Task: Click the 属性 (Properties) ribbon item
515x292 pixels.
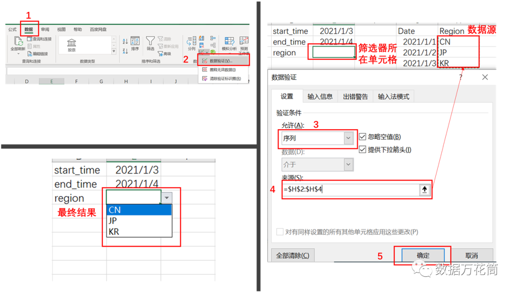Action: coord(34,46)
